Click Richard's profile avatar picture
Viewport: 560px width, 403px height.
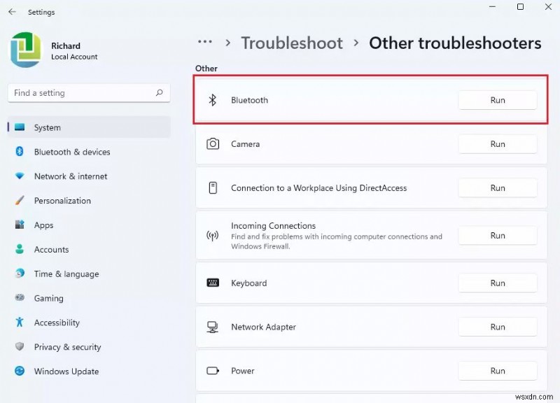(x=26, y=50)
